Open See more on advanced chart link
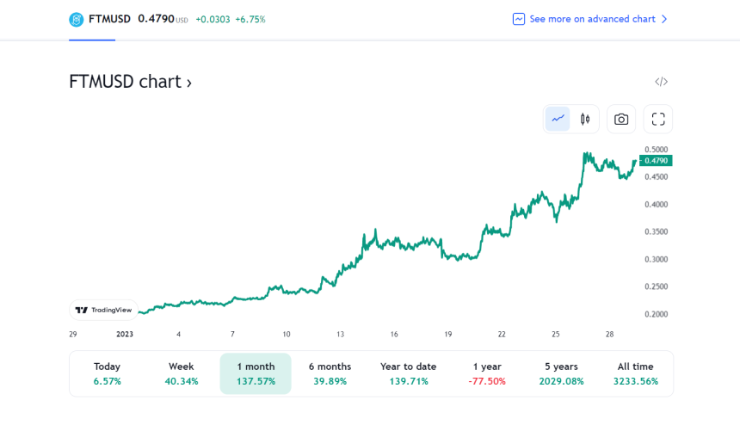Screen dimensions: 740x425 pyautogui.click(x=592, y=19)
